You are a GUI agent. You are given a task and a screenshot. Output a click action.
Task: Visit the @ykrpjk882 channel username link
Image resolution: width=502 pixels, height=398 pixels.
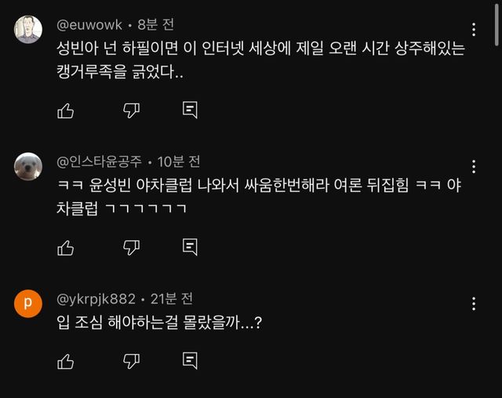[x=97, y=298]
